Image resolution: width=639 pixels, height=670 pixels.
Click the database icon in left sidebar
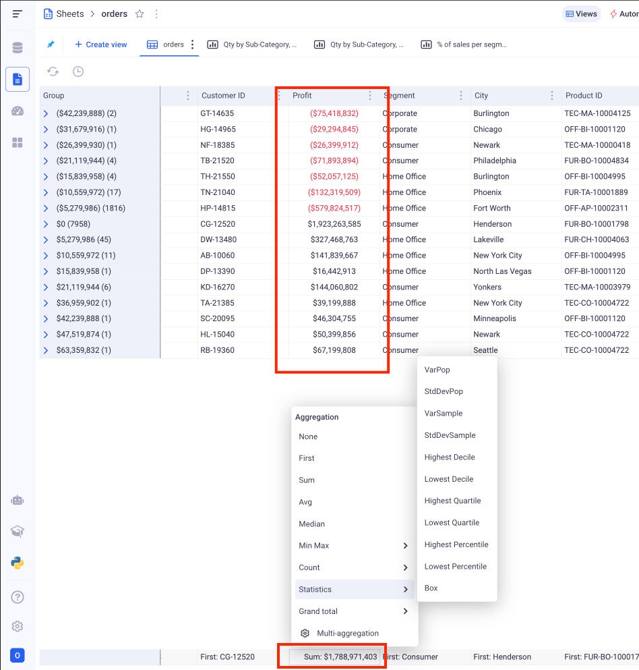click(x=18, y=48)
